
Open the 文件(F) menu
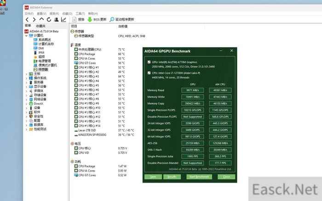(29, 13)
